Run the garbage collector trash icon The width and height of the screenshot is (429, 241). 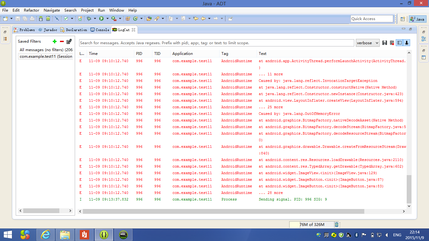click(337, 224)
